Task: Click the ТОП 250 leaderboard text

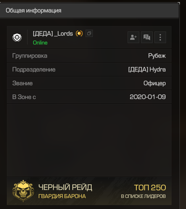Action: 150,188
